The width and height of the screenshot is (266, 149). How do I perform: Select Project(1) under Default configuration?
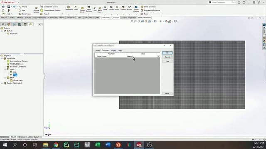(x=14, y=34)
